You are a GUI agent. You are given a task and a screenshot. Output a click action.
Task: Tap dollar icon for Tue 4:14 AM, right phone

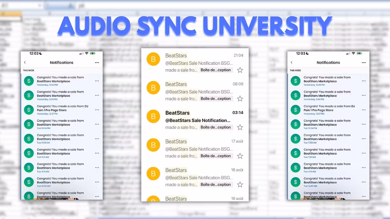pos(295,167)
